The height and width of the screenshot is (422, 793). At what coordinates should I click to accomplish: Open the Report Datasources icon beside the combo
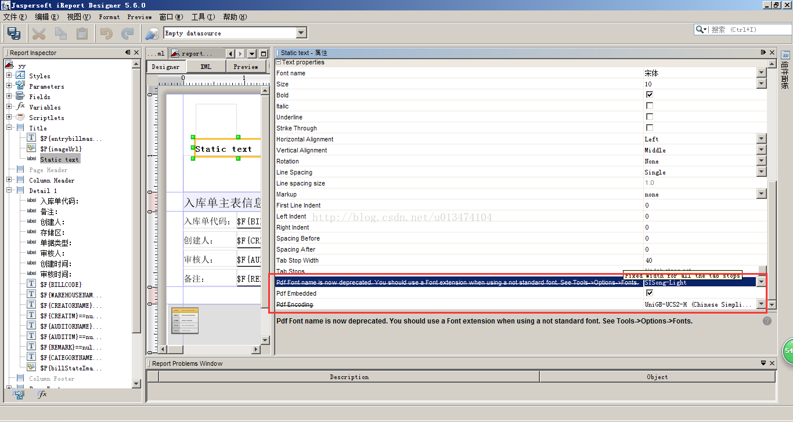pyautogui.click(x=153, y=33)
